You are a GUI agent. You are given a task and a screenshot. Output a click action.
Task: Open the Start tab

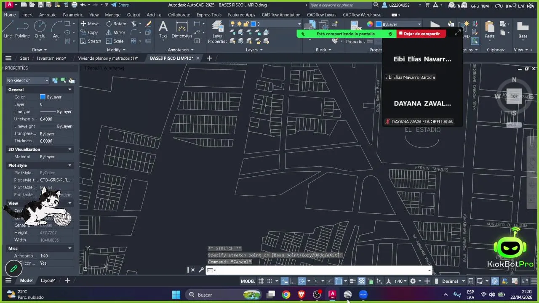click(24, 58)
